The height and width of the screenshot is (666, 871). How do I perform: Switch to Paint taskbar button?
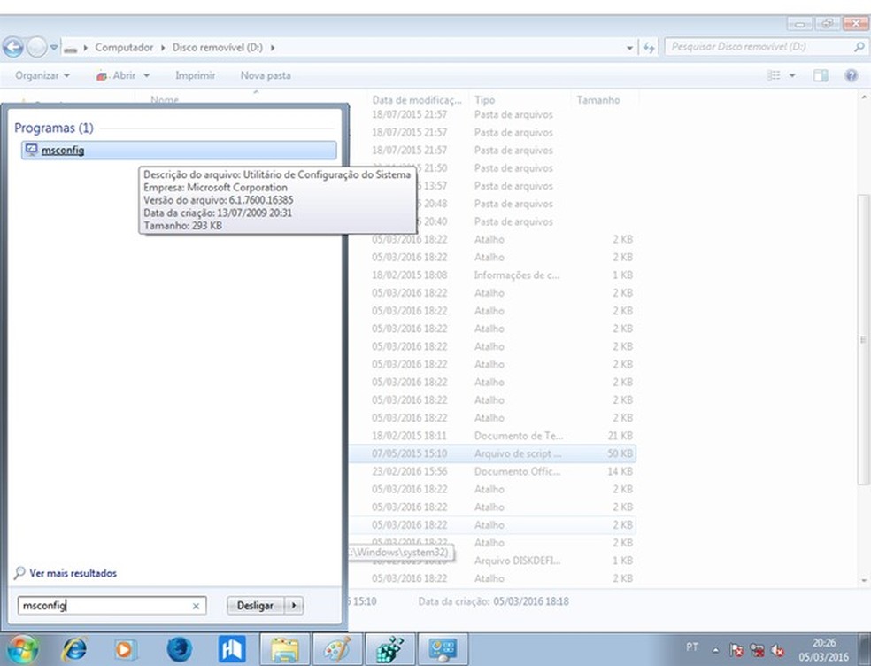coord(338,649)
